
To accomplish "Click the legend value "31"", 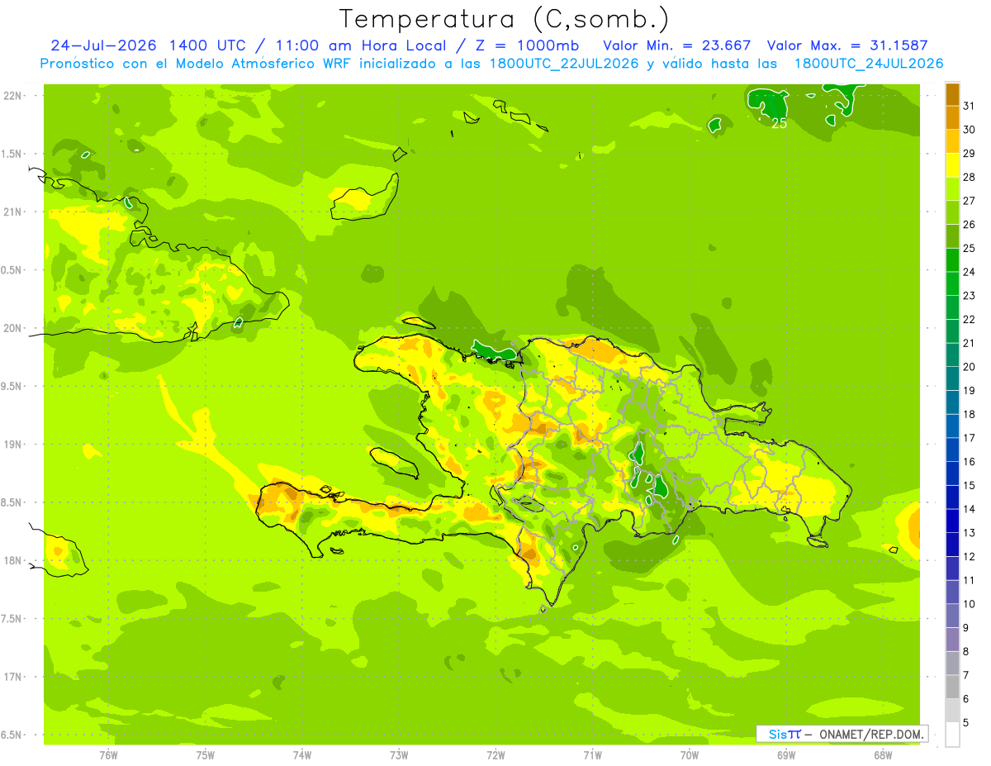I will [970, 107].
